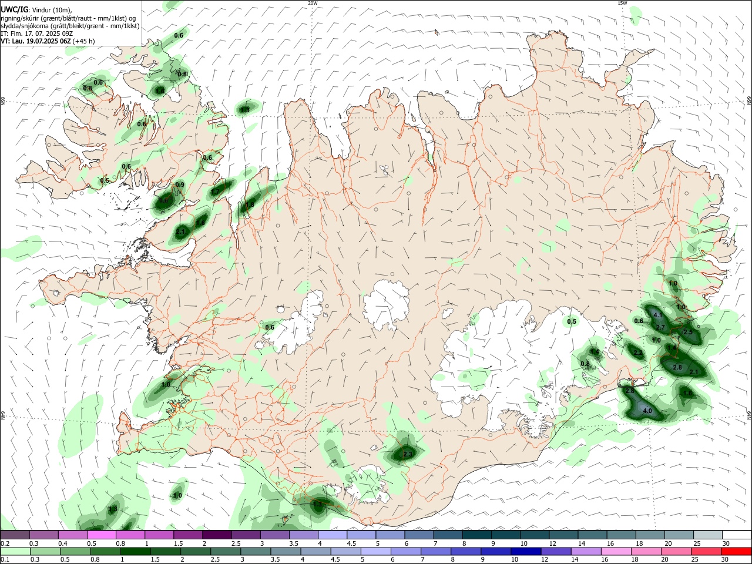Click the 15W longitude label
This screenshot has height=564, width=752.
(x=622, y=3)
